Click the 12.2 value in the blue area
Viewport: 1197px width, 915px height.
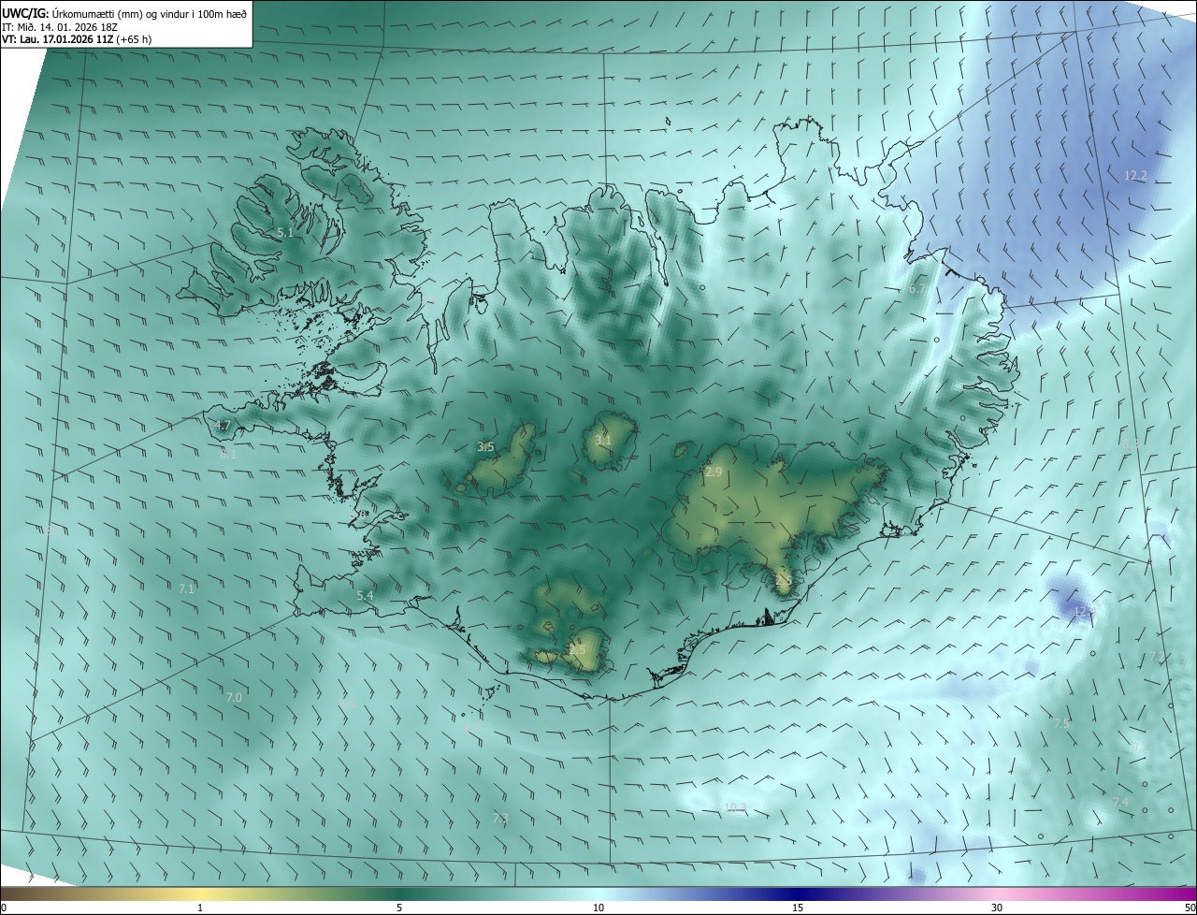pos(1135,176)
